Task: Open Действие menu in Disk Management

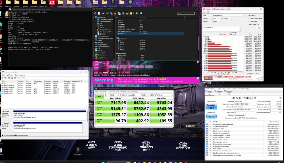Action: [x=10, y=75]
